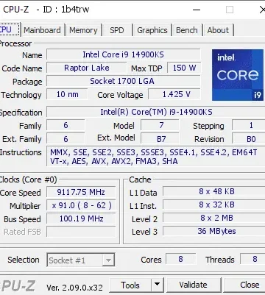265x295 pixels.
Task: Open the Memory tab
Action: click(83, 30)
